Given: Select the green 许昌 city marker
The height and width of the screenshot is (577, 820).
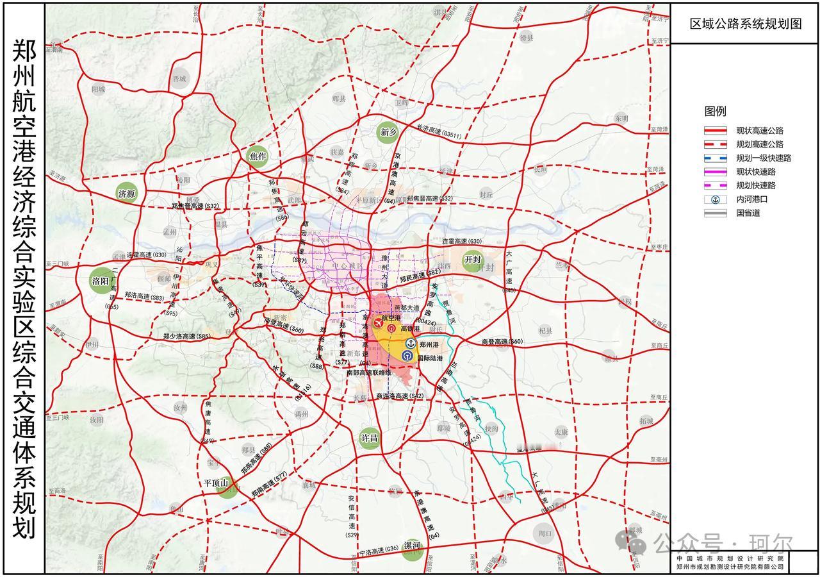Looking at the screenshot, I should click(370, 439).
